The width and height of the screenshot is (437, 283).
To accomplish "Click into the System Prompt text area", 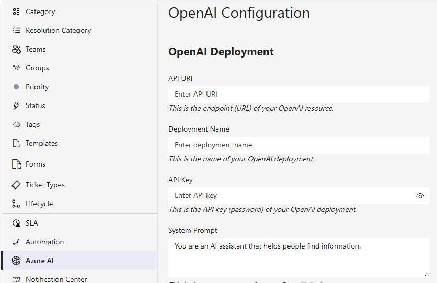I will pyautogui.click(x=298, y=257).
